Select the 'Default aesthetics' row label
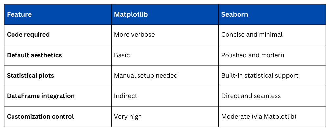 tap(34, 55)
